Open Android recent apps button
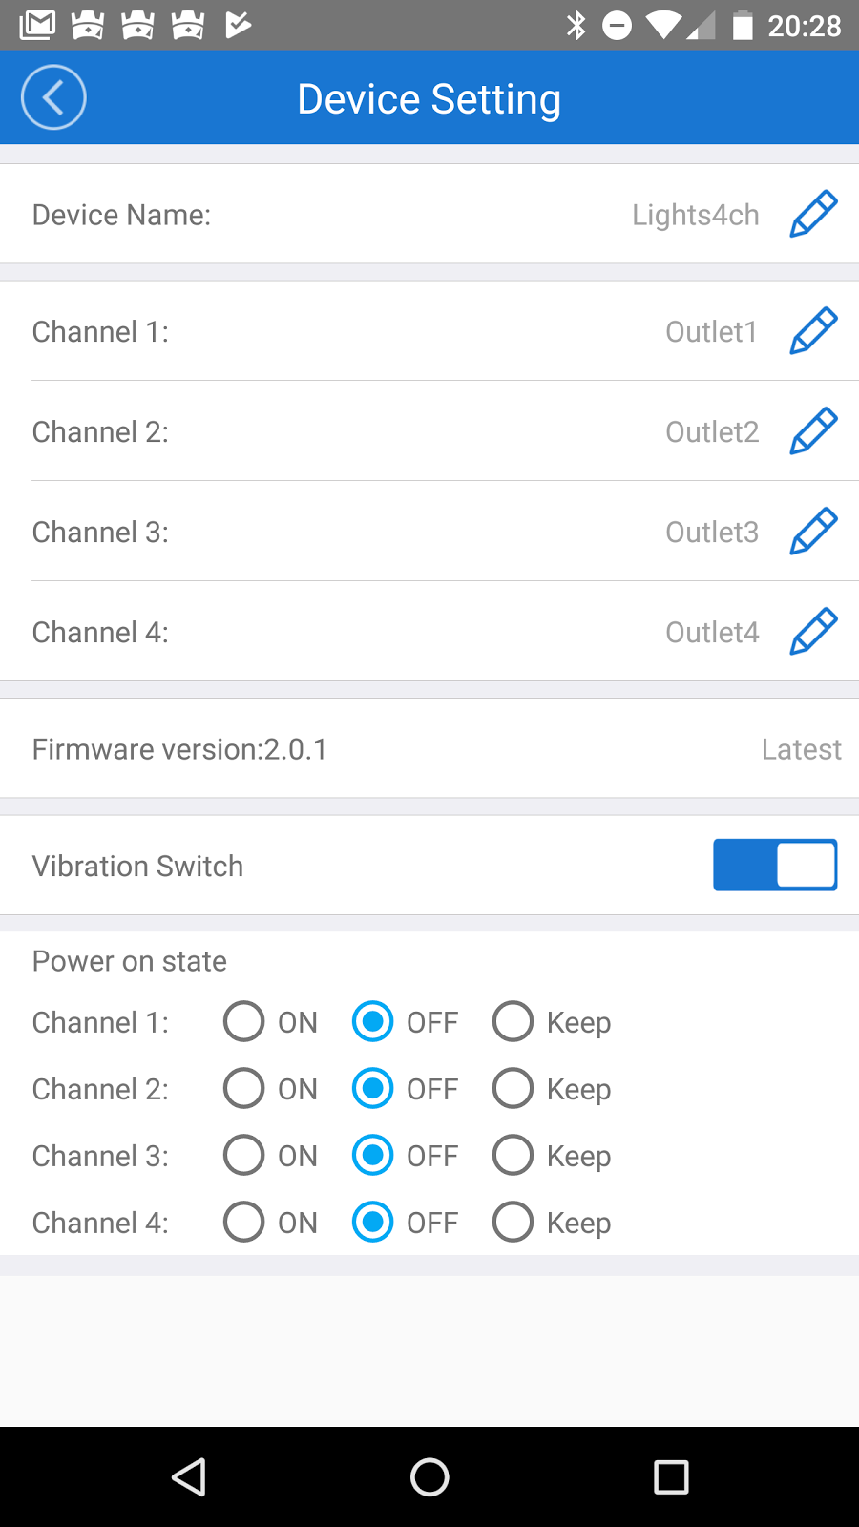The image size is (859, 1527). pos(671,1477)
